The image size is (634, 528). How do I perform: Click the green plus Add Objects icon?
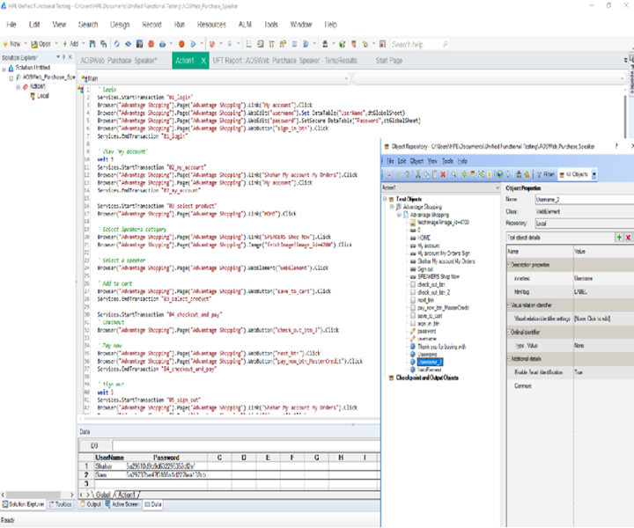coord(464,174)
